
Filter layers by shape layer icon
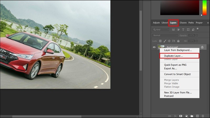click(188, 30)
